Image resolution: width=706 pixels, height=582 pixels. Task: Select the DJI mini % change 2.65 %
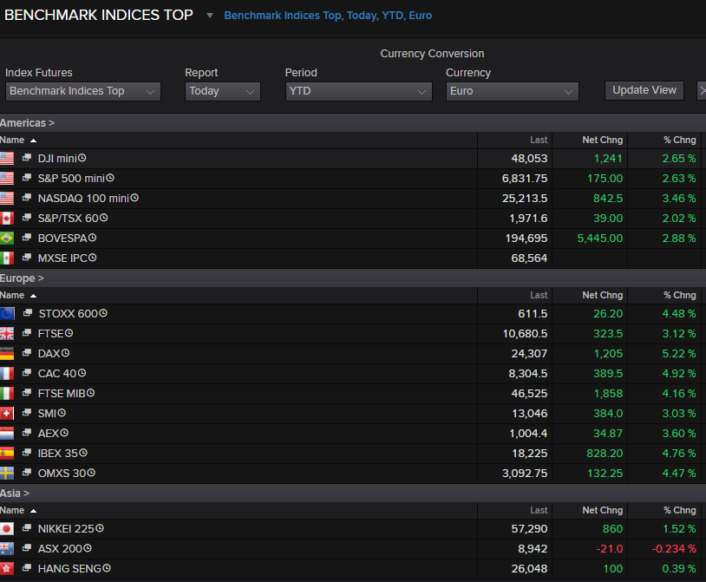coord(679,159)
